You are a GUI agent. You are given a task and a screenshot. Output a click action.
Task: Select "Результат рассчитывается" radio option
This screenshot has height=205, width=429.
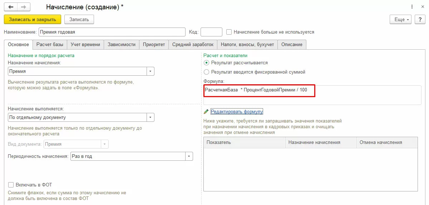point(206,62)
